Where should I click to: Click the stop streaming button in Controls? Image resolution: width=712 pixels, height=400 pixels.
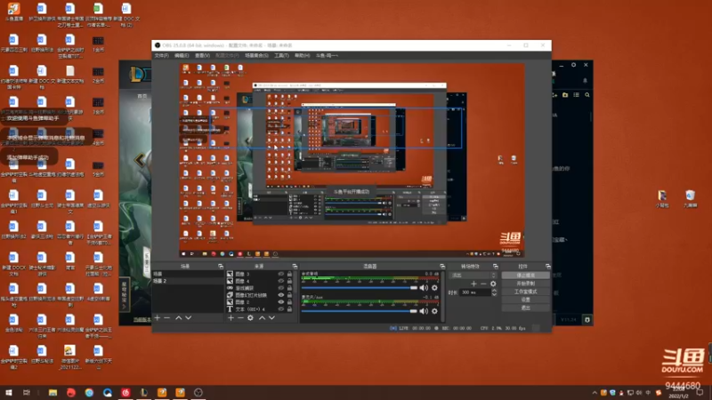[x=526, y=276]
